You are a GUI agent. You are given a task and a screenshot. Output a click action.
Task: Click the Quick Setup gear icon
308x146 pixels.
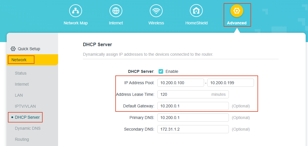pos(13,49)
